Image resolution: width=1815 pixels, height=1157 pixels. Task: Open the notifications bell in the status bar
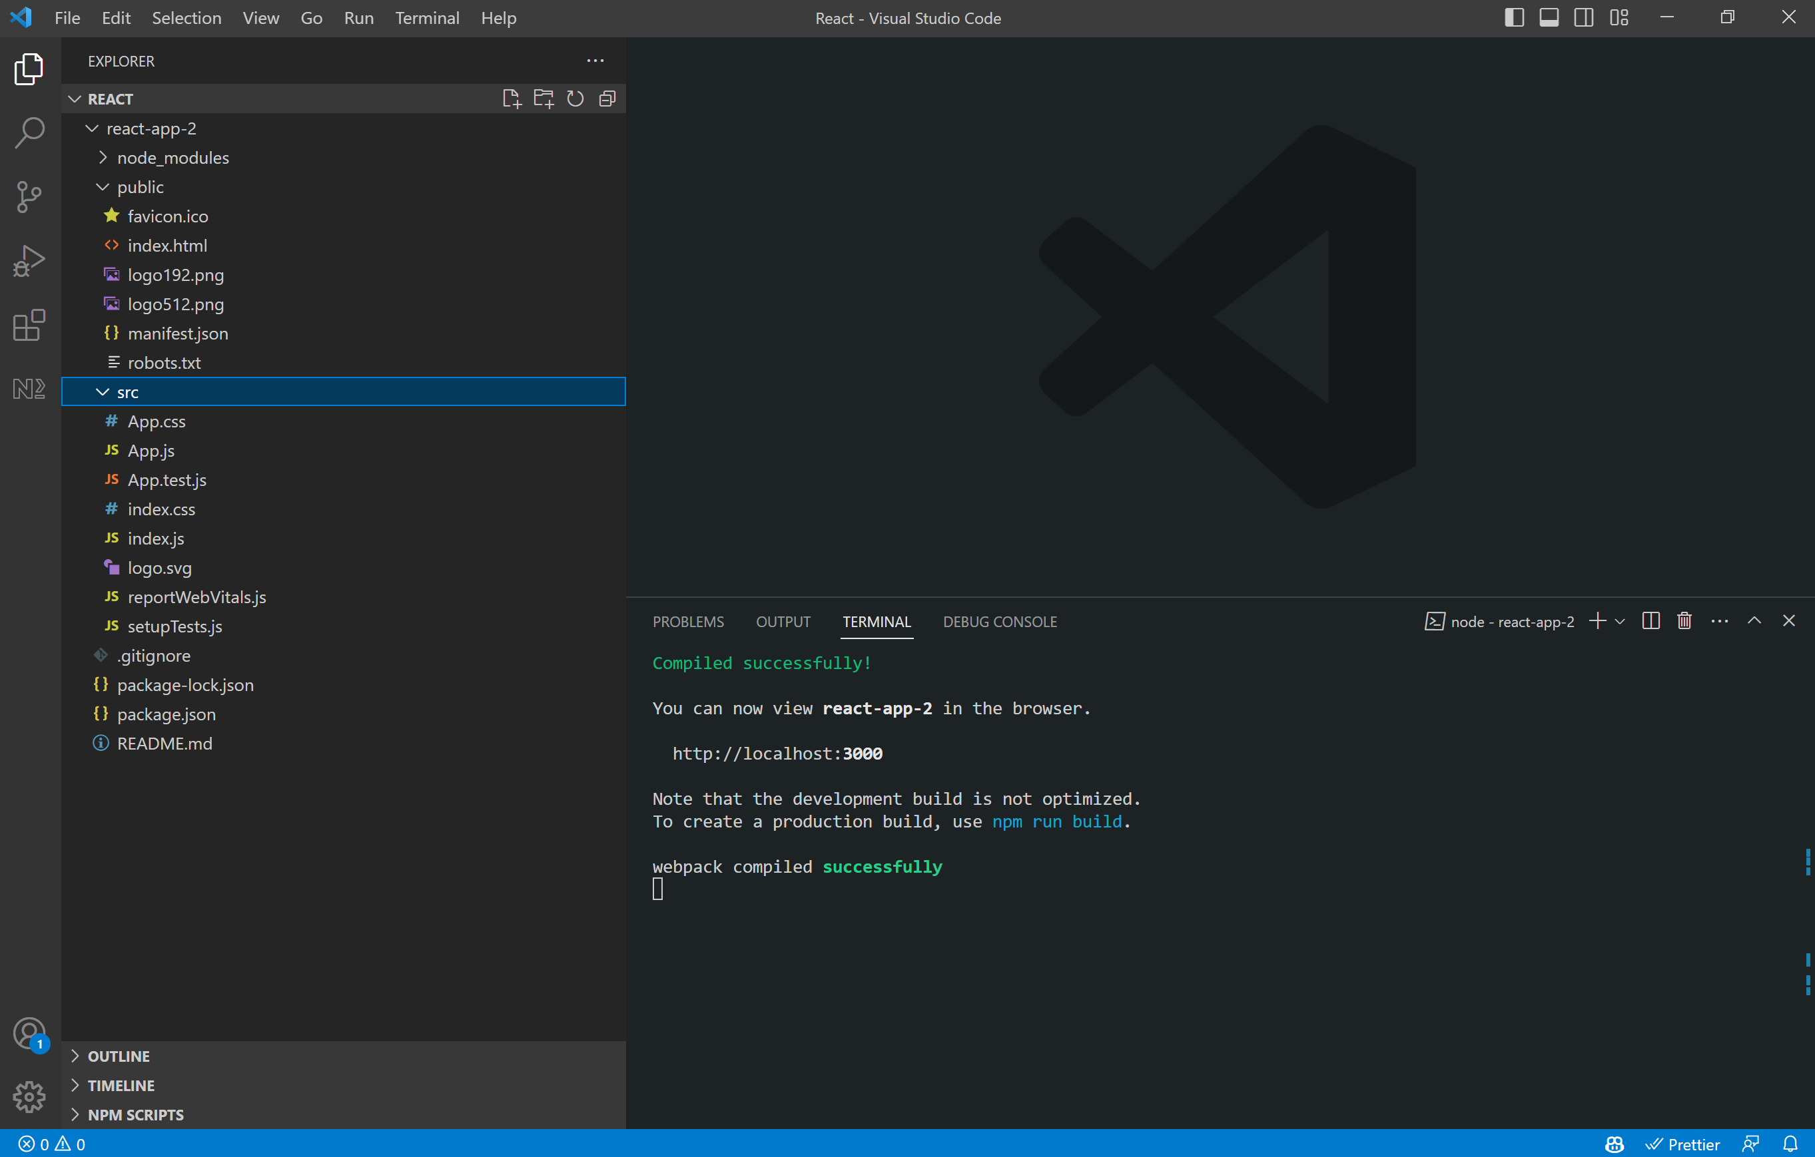click(x=1790, y=1144)
